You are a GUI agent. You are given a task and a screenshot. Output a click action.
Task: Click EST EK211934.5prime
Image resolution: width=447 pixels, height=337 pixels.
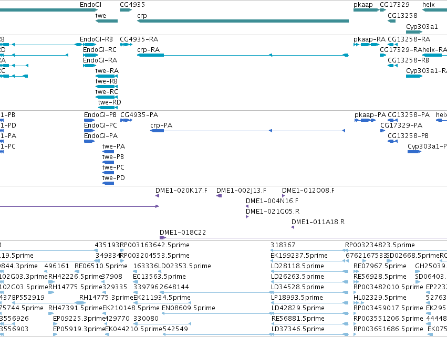(162, 303)
